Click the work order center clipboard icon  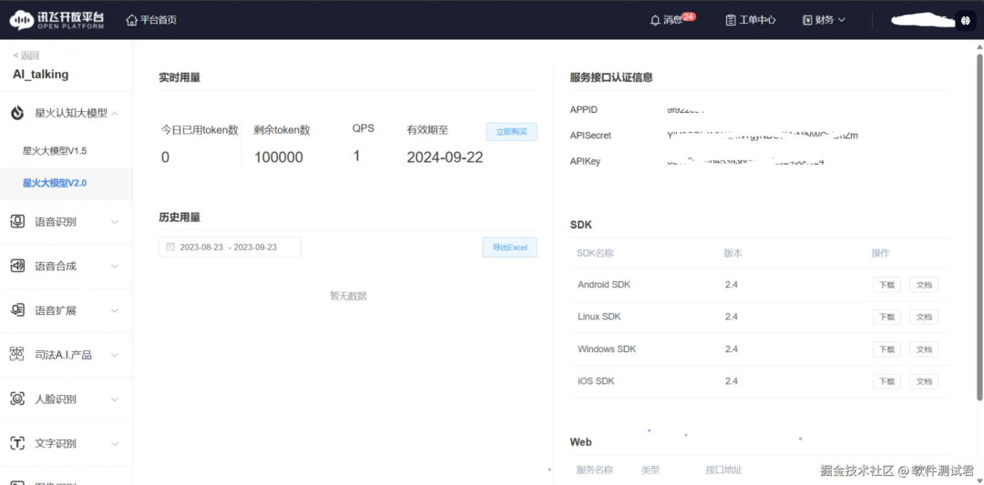pyautogui.click(x=731, y=20)
